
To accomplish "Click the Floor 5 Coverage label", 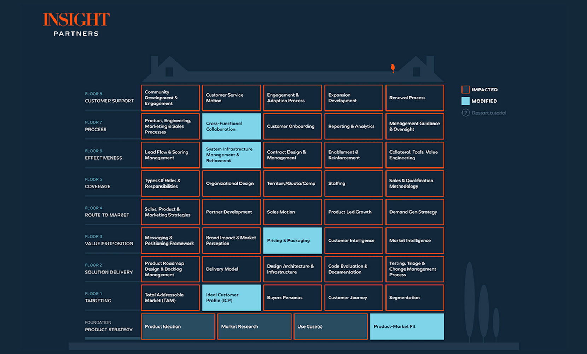I will pos(98,183).
